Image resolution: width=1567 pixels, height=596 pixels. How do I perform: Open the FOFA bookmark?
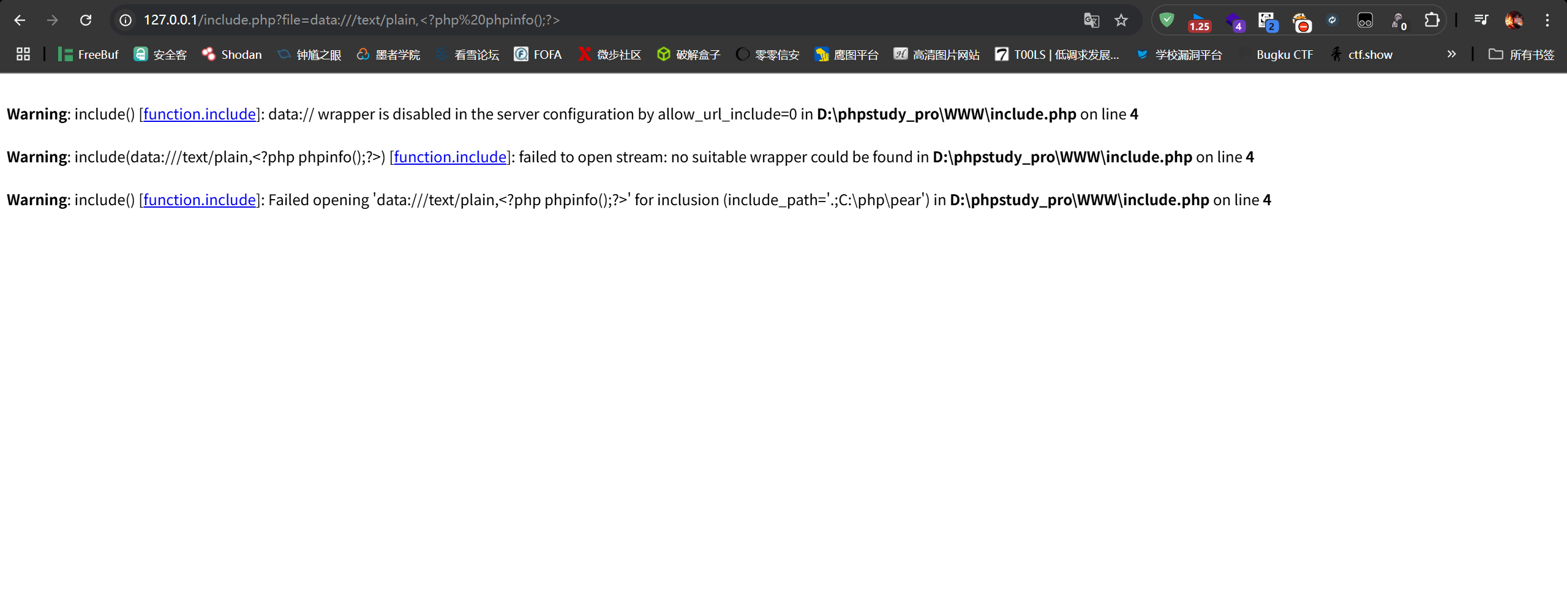(x=538, y=55)
